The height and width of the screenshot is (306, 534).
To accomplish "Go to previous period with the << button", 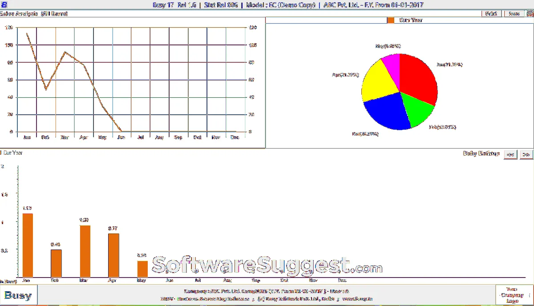I will [510, 154].
